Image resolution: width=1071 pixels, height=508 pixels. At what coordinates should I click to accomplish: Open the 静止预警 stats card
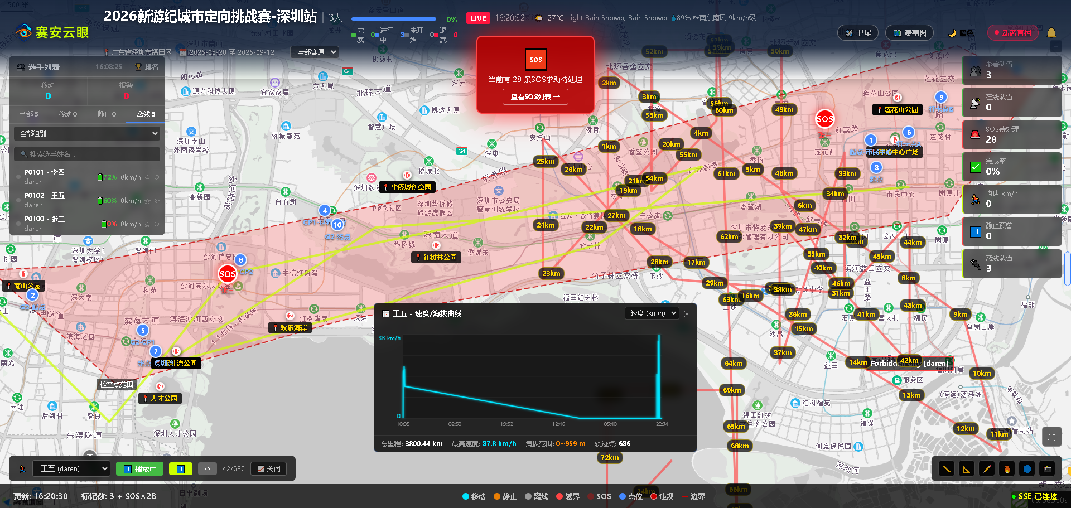click(x=1012, y=231)
